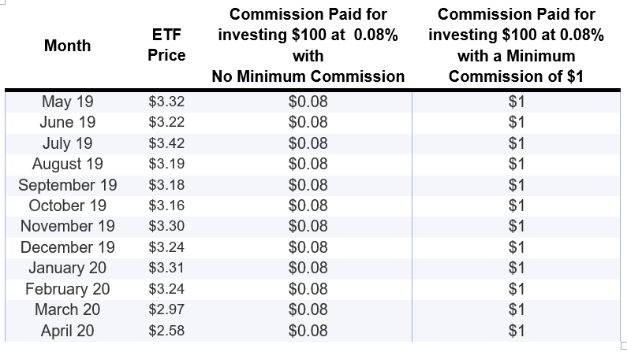This screenshot has height=352, width=627.
Task: Select the April 20 month cell
Action: tap(67, 331)
